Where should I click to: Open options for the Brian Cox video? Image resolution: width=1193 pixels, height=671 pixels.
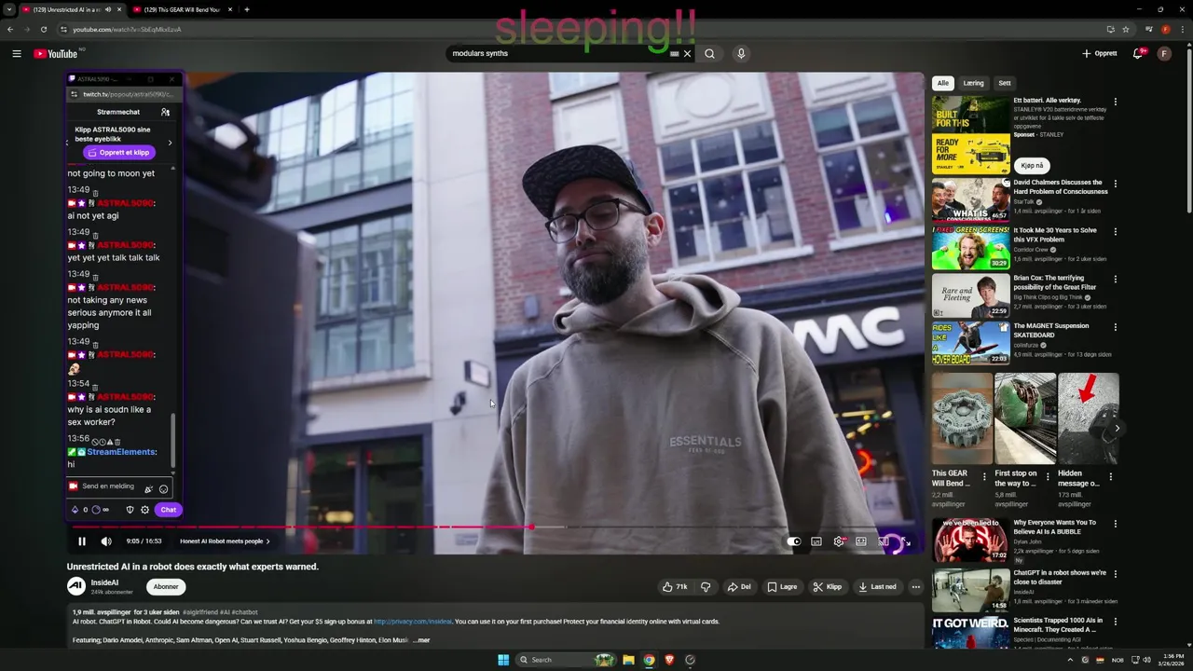coord(1115,279)
